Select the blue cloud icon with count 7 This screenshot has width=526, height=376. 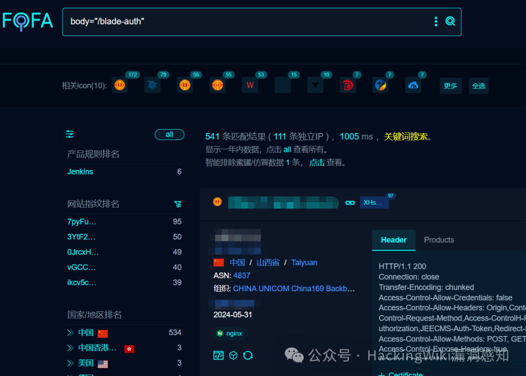point(413,85)
